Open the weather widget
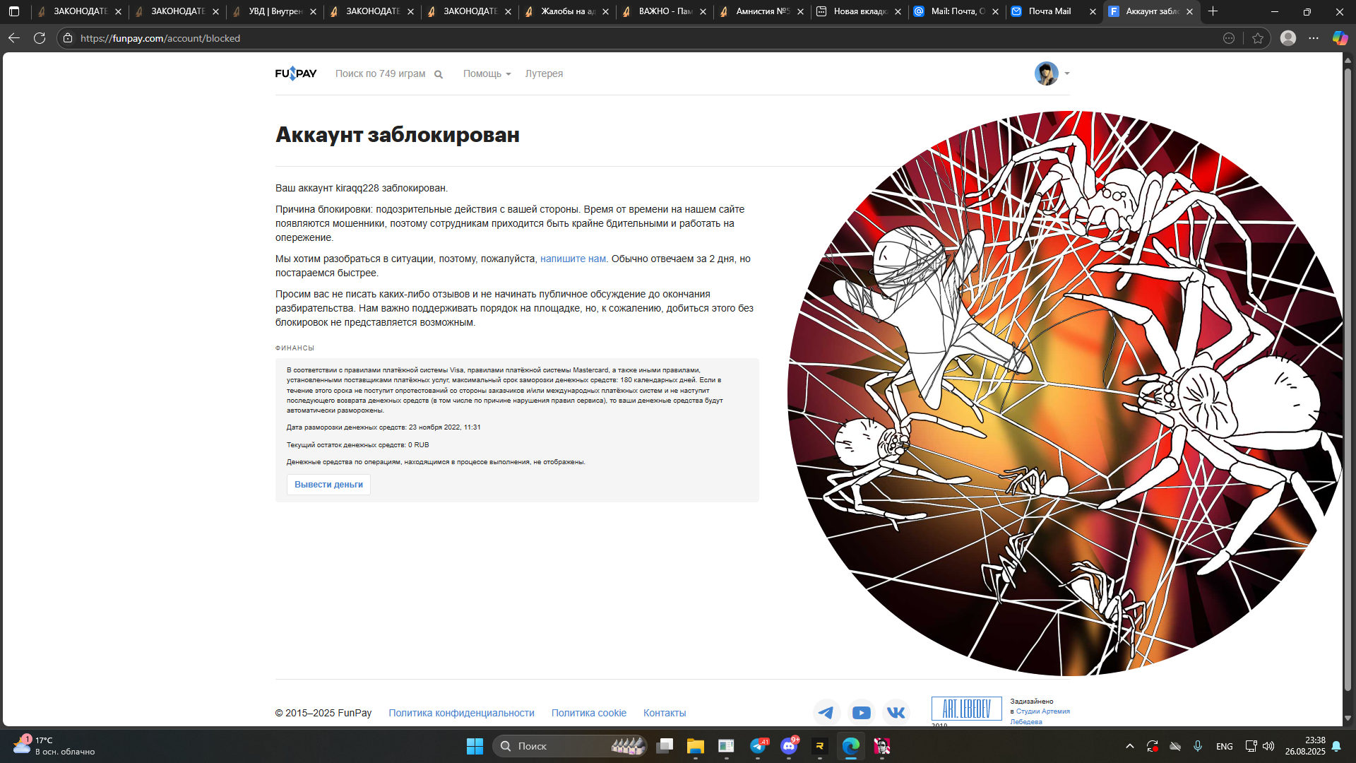The image size is (1356, 763). pyautogui.click(x=54, y=746)
